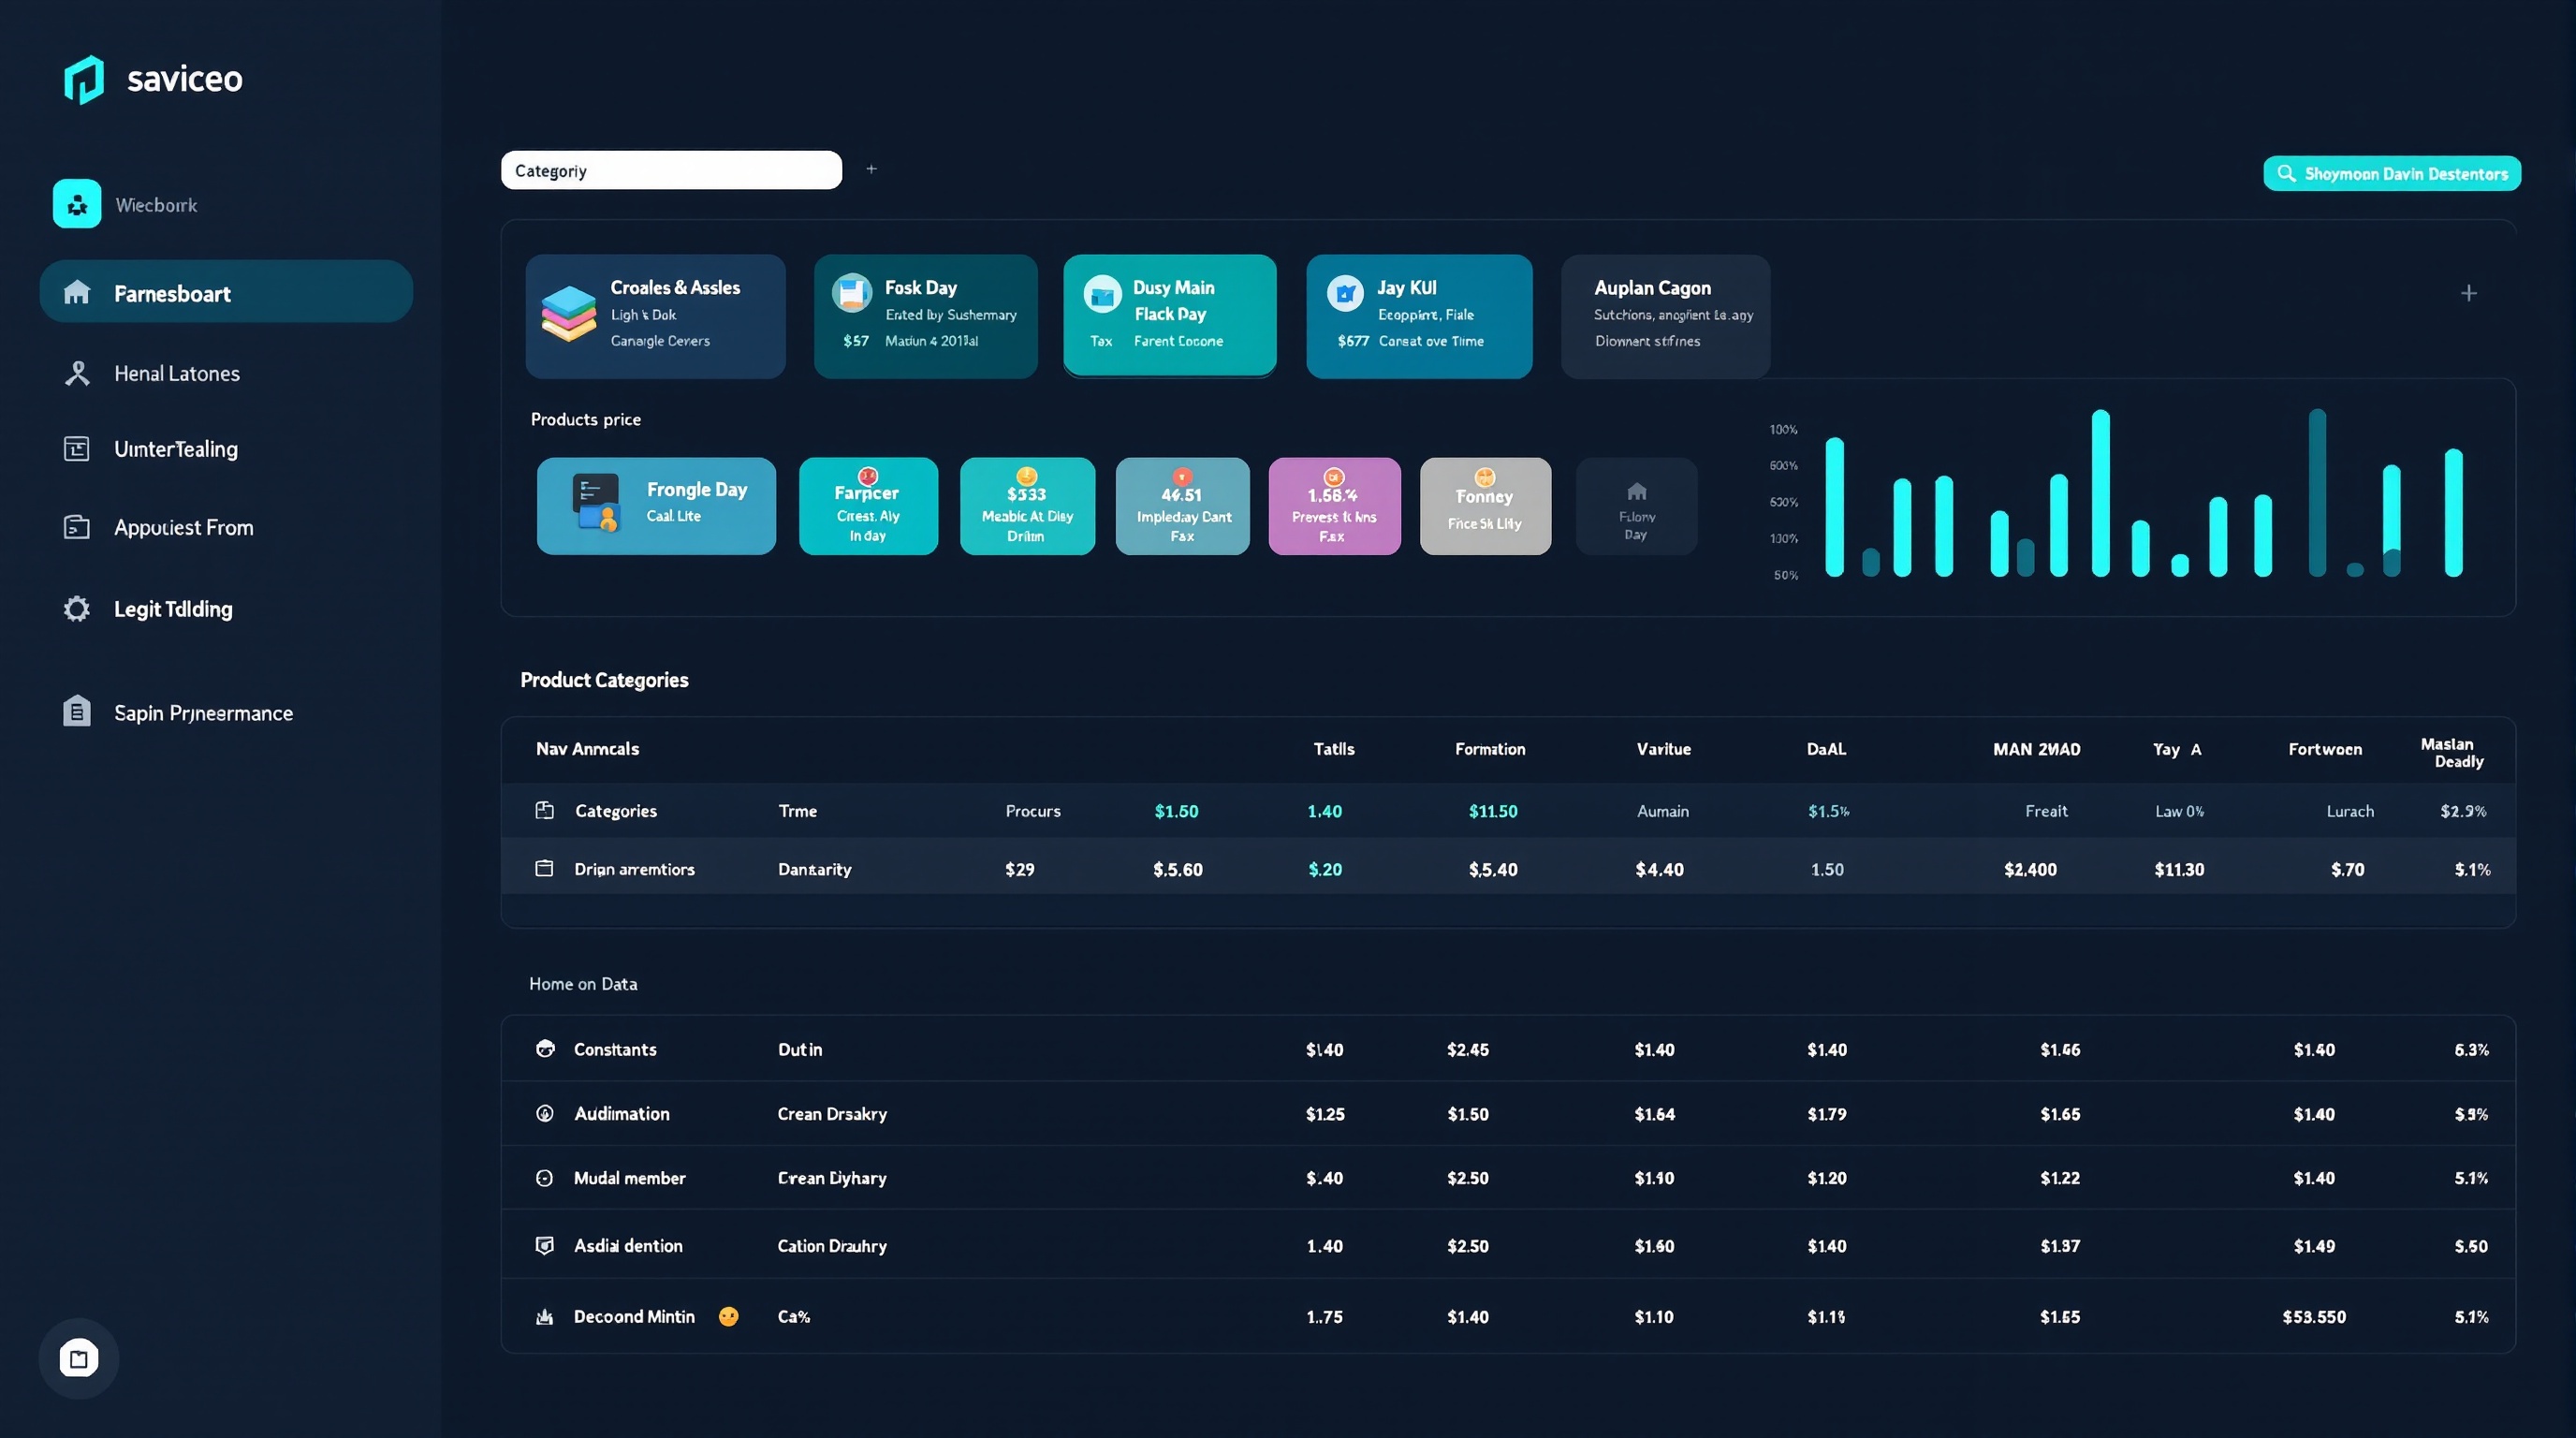Screen dimensions: 2576x1438
Task: Click the Fosk Day card icon
Action: pos(852,293)
